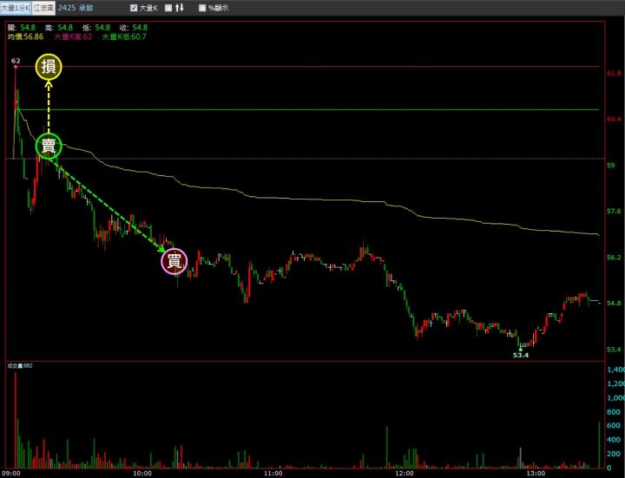
Task: Enable the up-down arrows checkbox
Action: tap(168, 8)
